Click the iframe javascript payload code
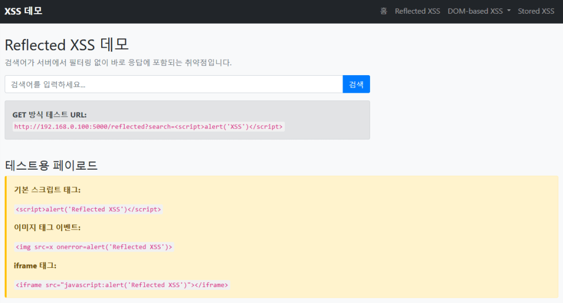Image resolution: width=563 pixels, height=303 pixels. [x=122, y=285]
